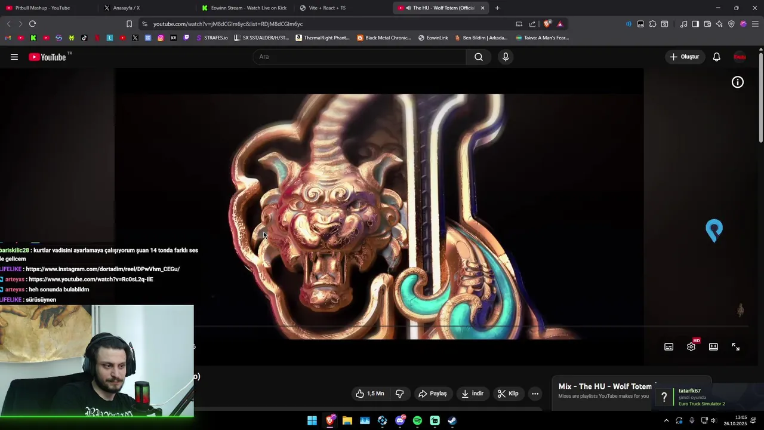The width and height of the screenshot is (764, 430).
Task: Share the video via Paylaş
Action: [432, 394]
